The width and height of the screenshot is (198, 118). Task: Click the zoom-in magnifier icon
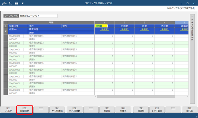[4, 3]
